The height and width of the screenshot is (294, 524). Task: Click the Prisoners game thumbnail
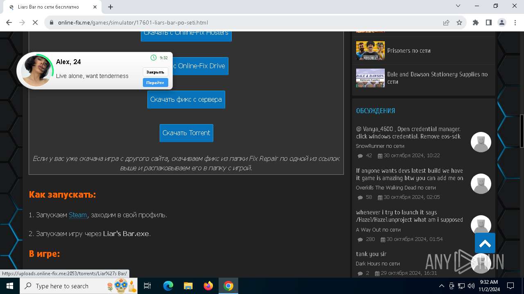click(370, 51)
